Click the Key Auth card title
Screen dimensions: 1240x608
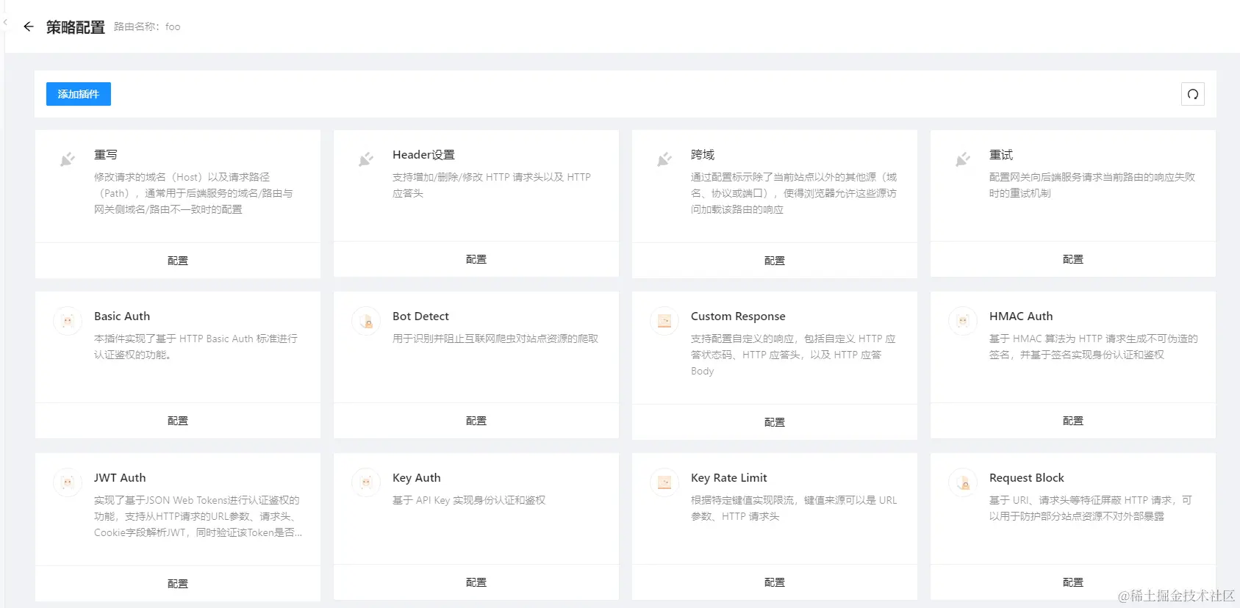[x=417, y=478]
